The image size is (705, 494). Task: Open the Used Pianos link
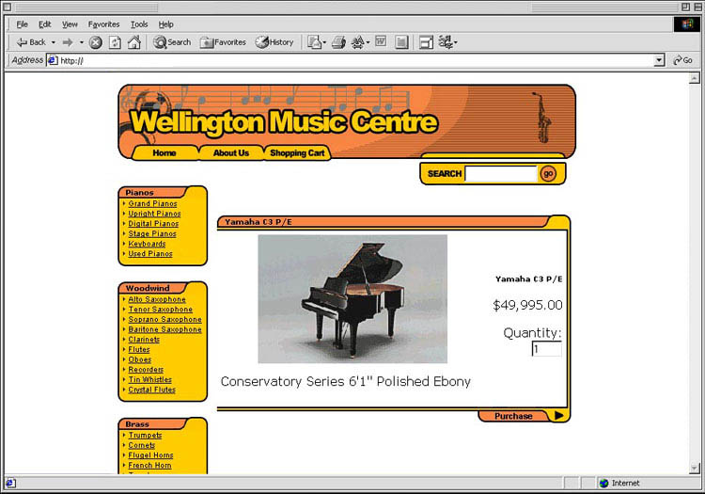150,253
